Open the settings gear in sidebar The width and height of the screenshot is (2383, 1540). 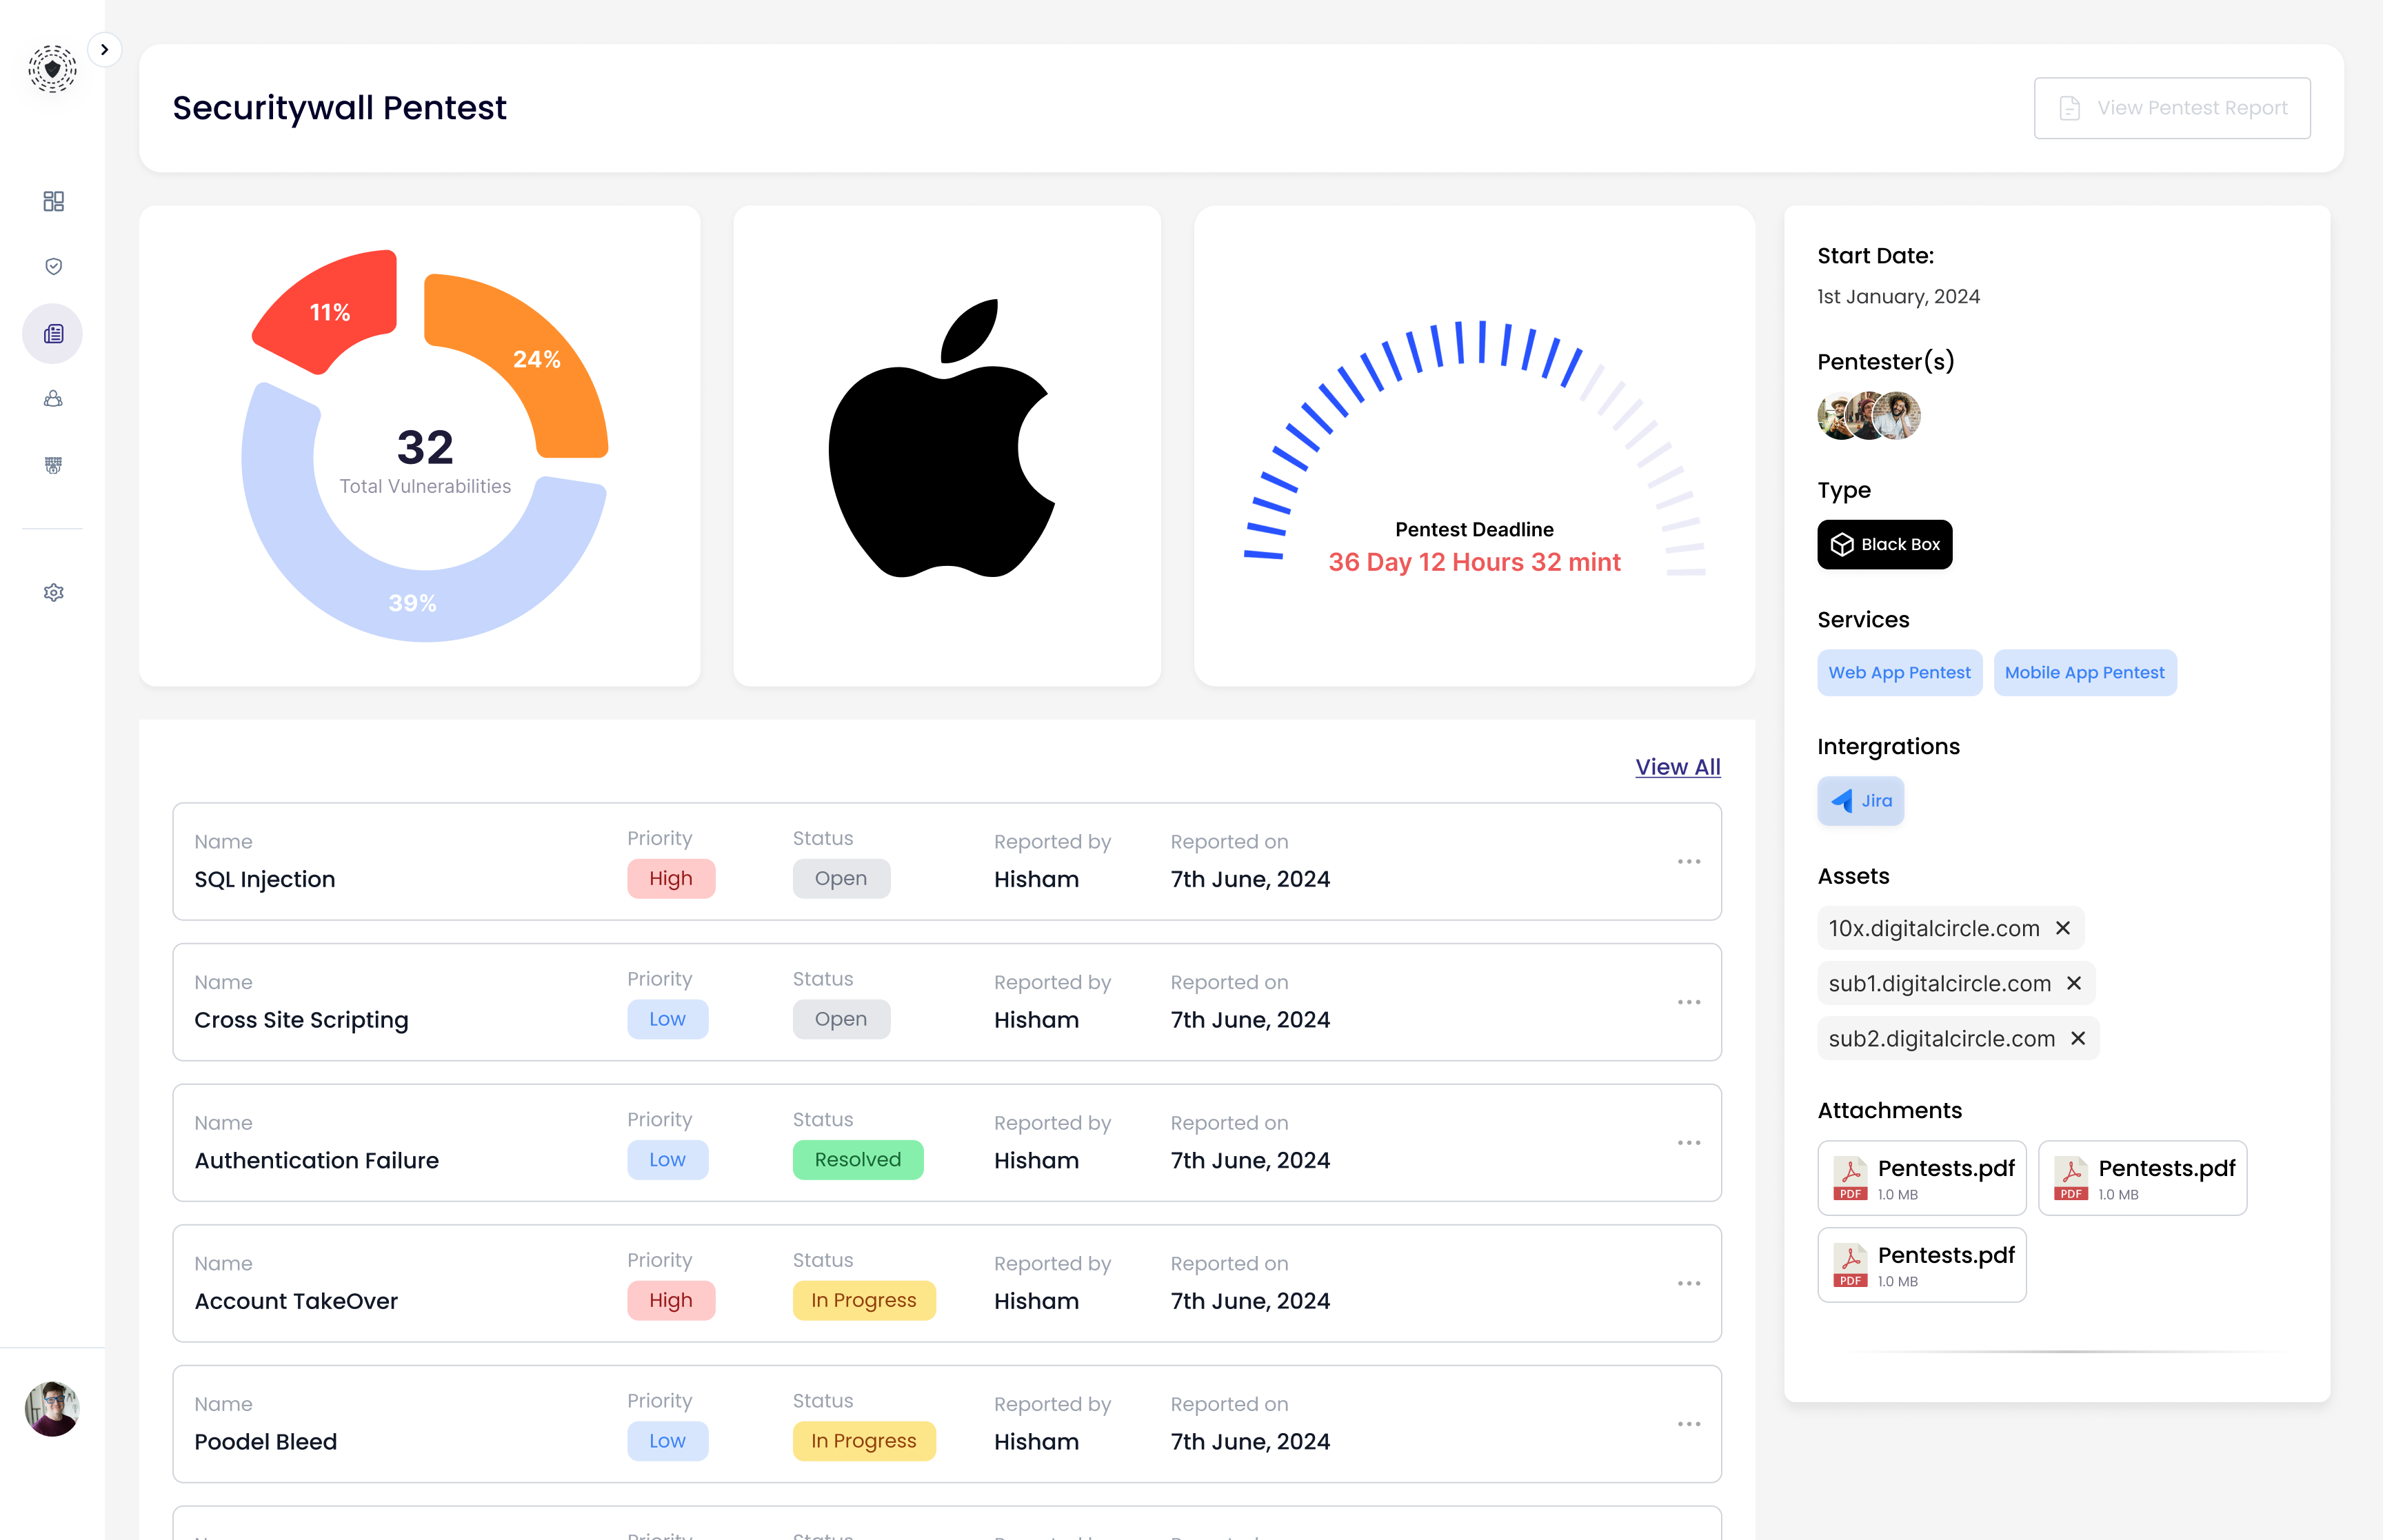pos(53,593)
